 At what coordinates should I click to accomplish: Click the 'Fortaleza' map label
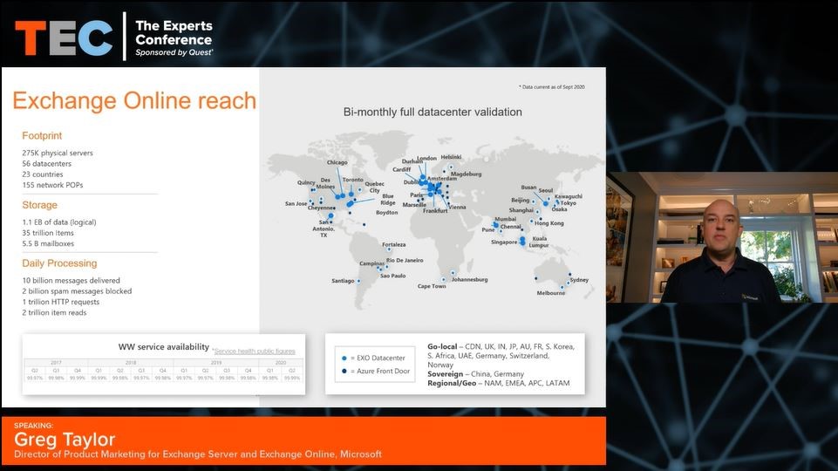pyautogui.click(x=394, y=244)
